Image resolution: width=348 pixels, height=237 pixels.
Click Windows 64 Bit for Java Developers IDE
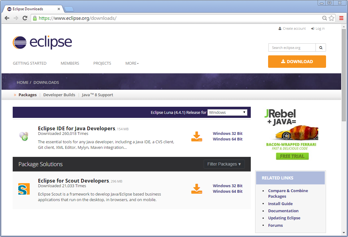click(x=228, y=139)
